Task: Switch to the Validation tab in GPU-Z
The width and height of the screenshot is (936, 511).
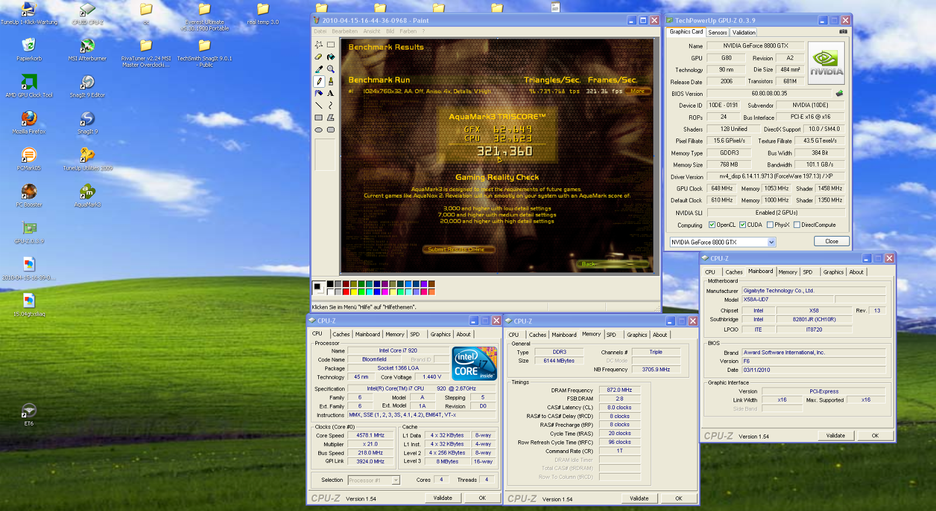Action: (x=744, y=33)
